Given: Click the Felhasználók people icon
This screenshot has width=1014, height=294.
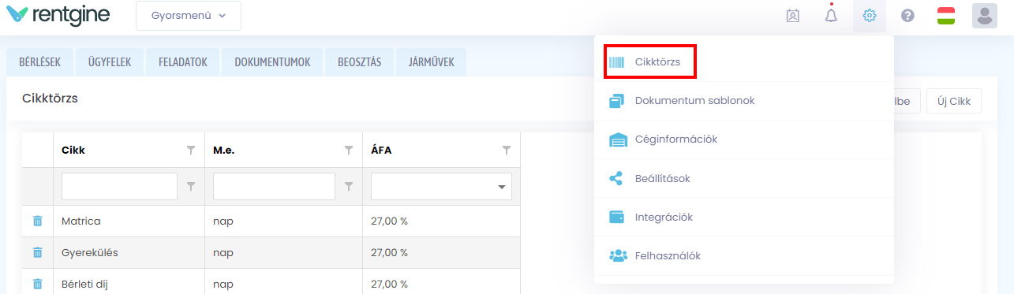Looking at the screenshot, I should coord(618,255).
